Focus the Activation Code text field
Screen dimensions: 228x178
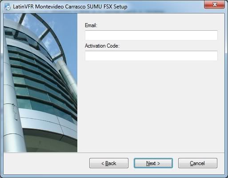151,56
